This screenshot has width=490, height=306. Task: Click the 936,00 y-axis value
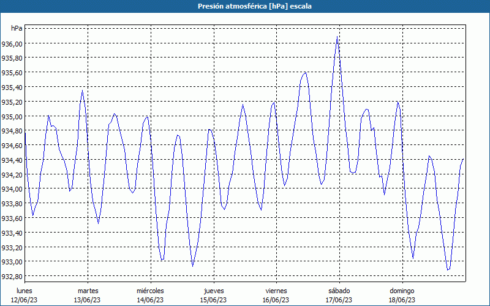[12, 44]
